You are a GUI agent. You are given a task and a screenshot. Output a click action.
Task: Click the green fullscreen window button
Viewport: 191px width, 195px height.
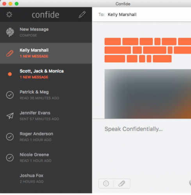[16, 4]
